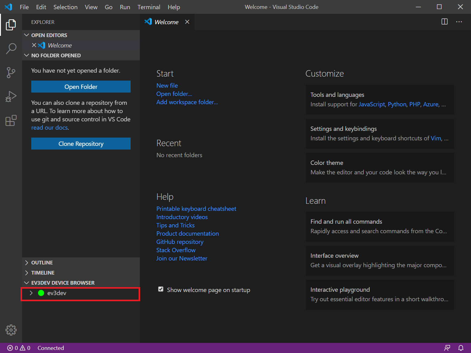
Task: Open Stack Overflow link
Action: [x=176, y=250]
